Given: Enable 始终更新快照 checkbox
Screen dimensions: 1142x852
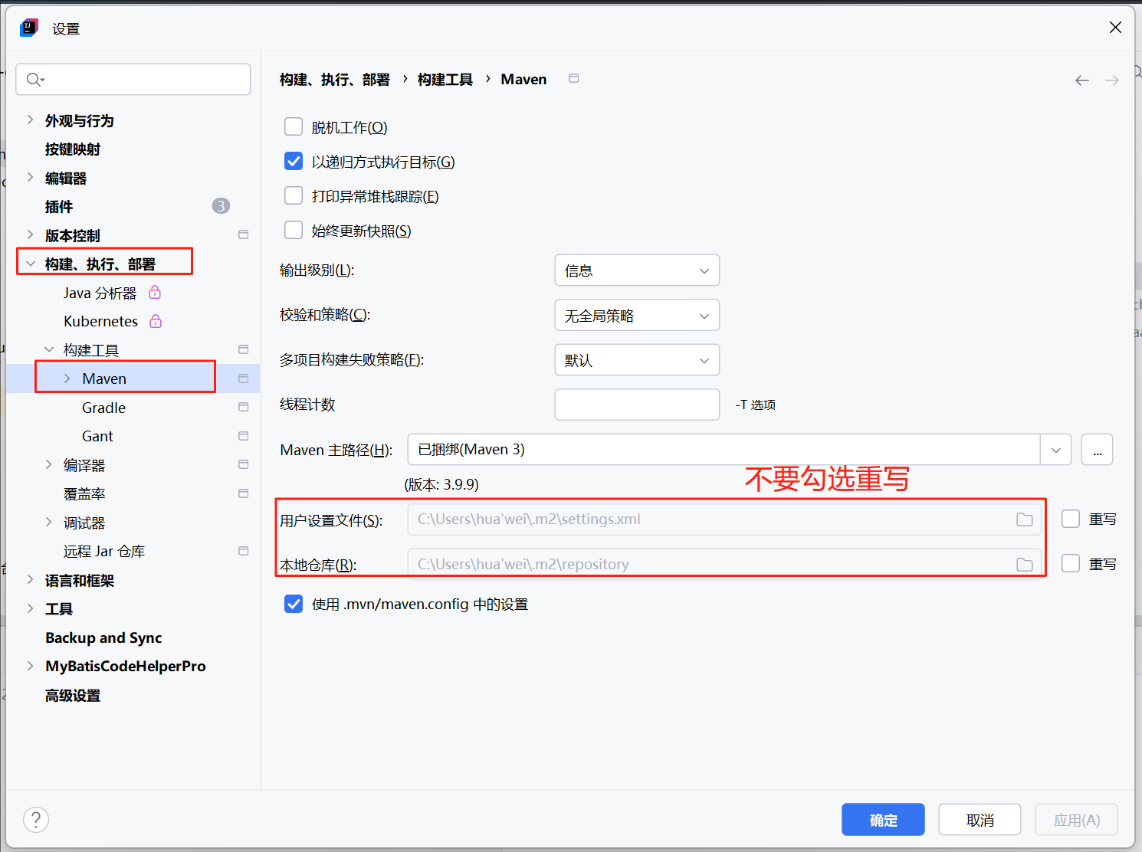Looking at the screenshot, I should pyautogui.click(x=294, y=230).
